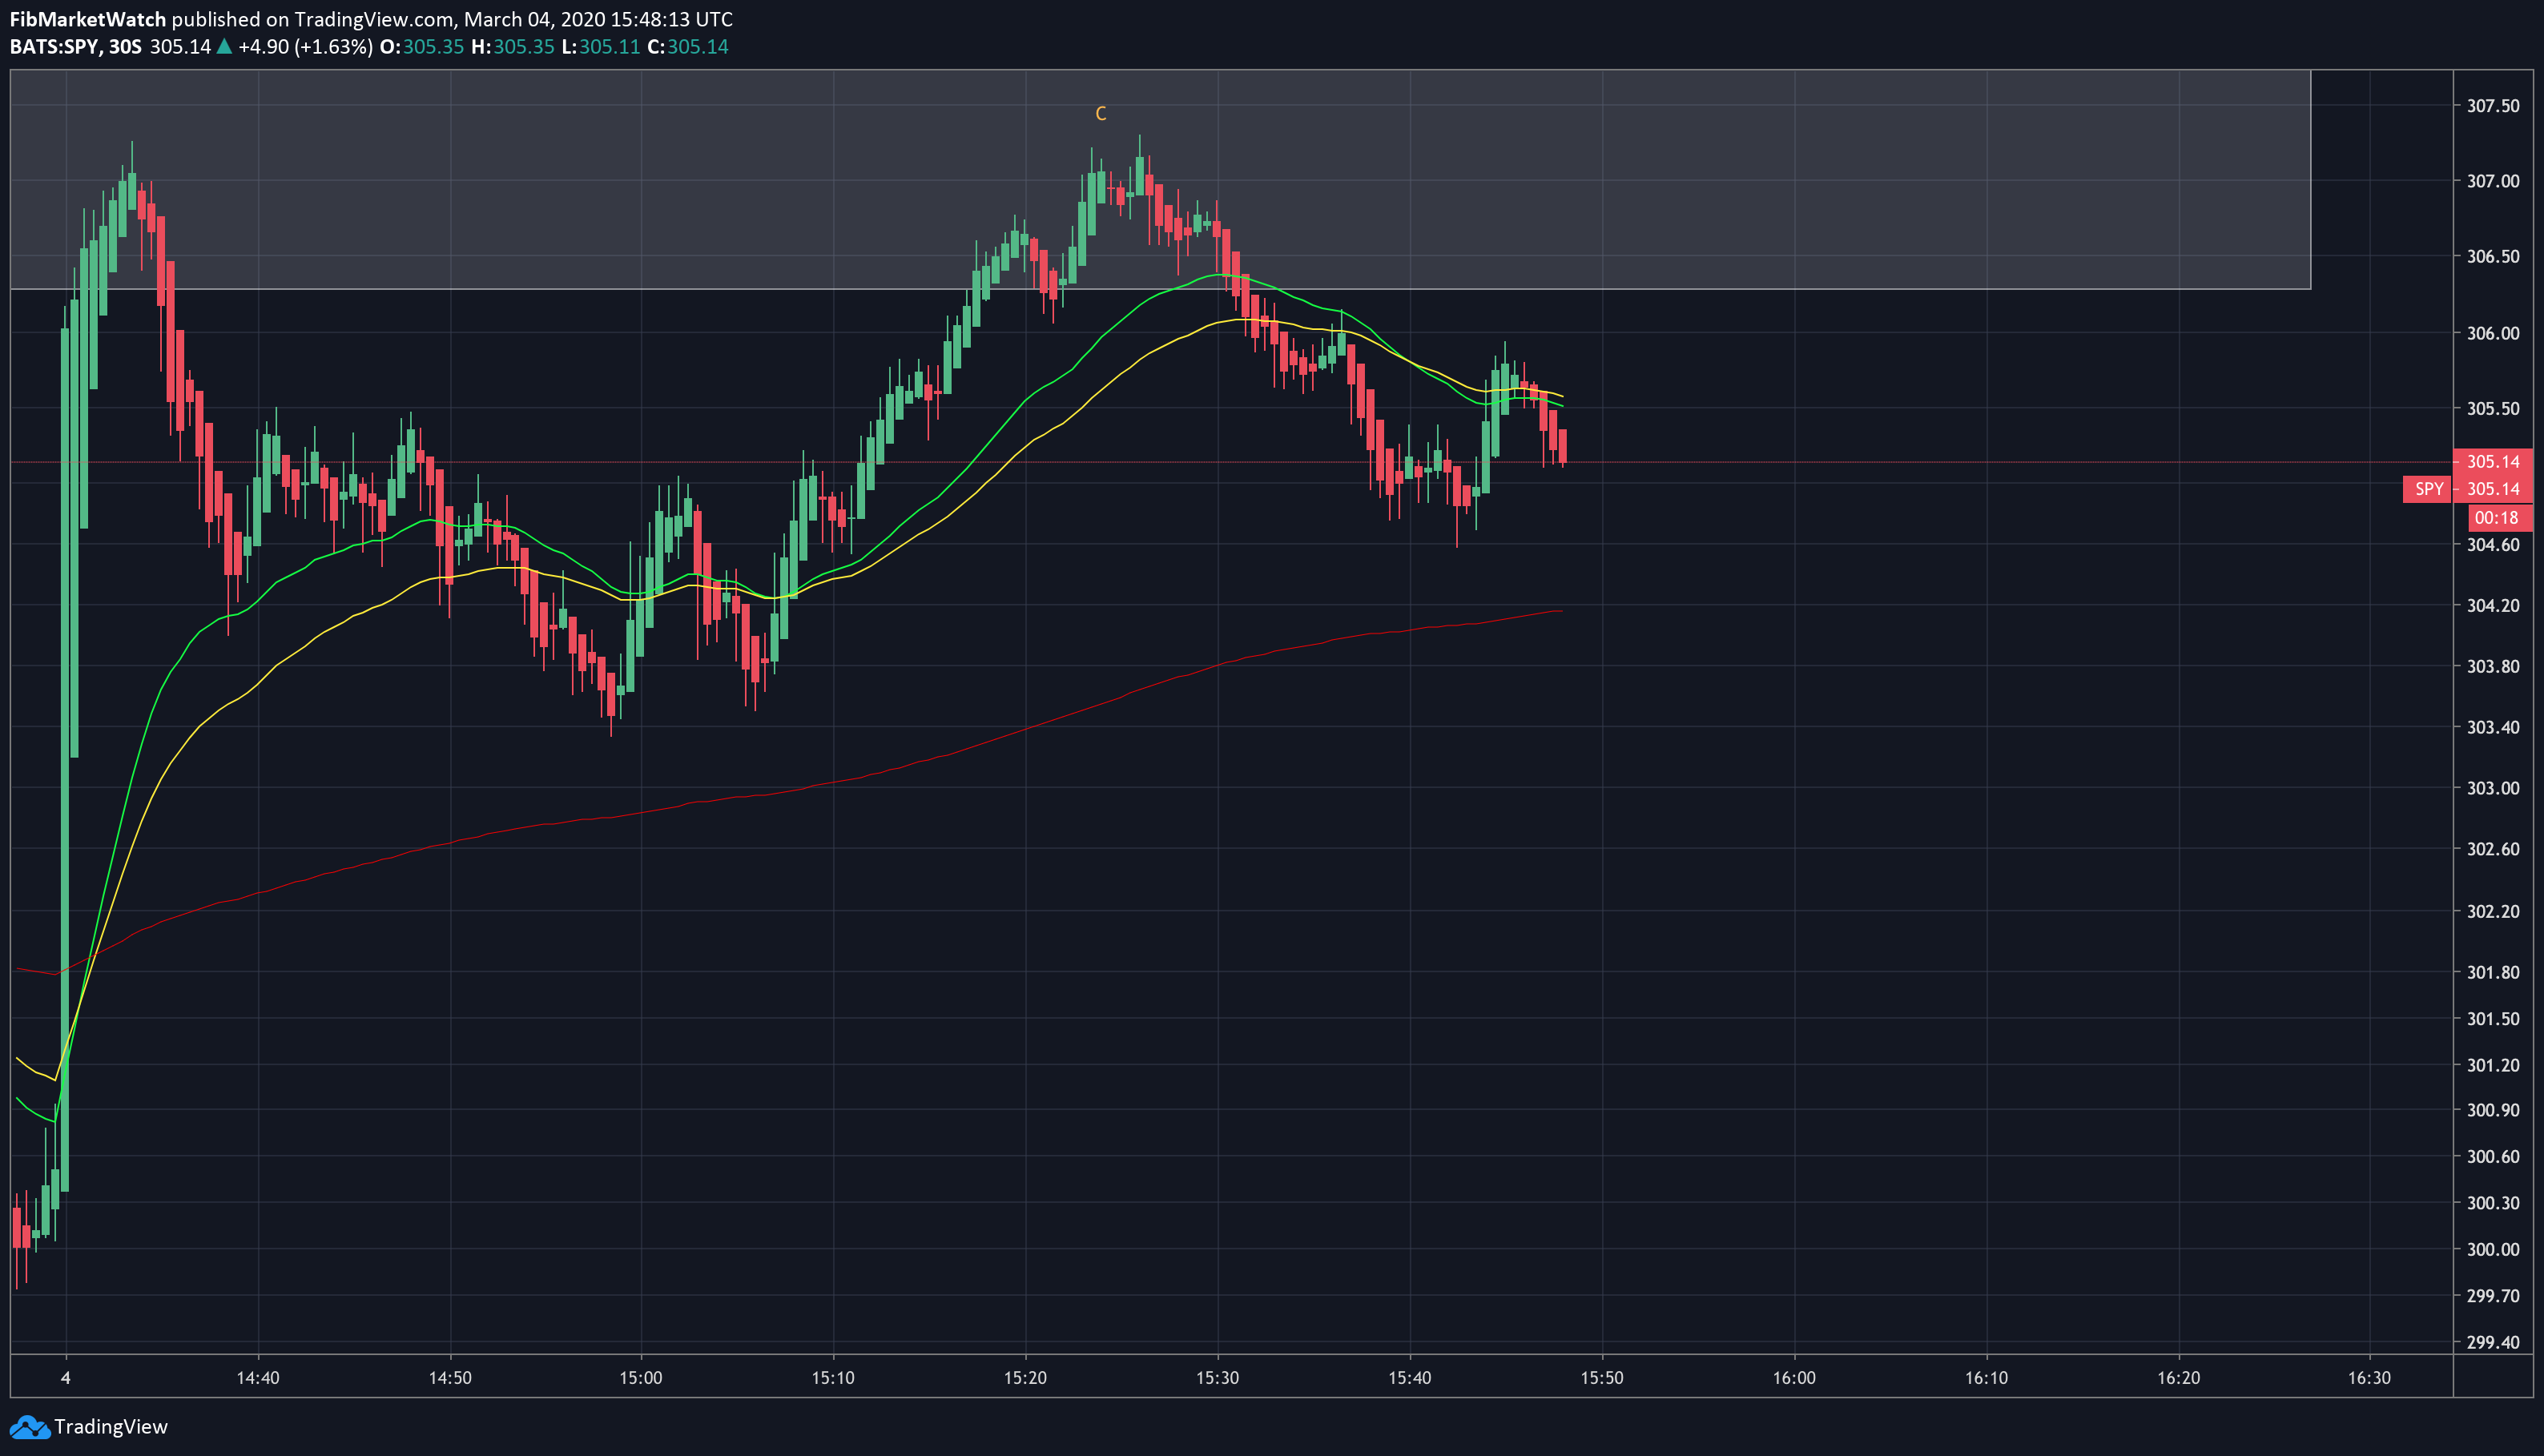Image resolution: width=2544 pixels, height=1456 pixels.
Task: Click the 16:20 time axis label
Action: point(2178,1378)
